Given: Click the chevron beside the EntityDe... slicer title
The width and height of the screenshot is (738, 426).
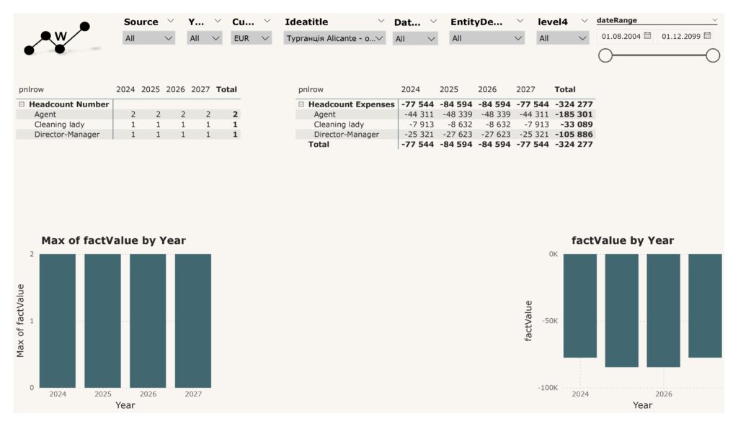Looking at the screenshot, I should tap(519, 22).
